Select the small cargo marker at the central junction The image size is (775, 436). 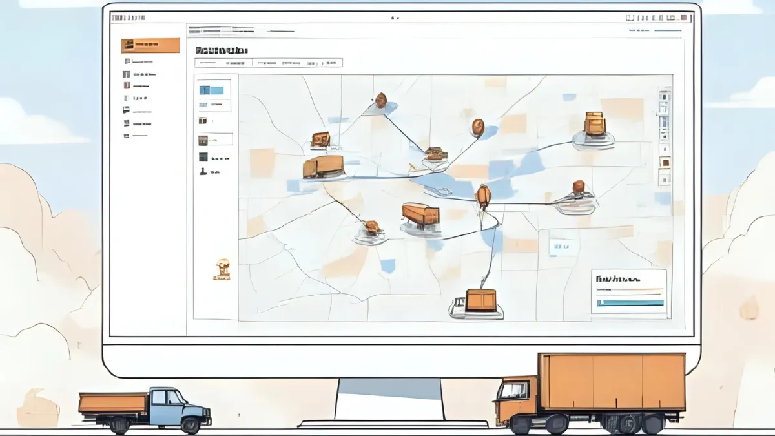[436, 154]
